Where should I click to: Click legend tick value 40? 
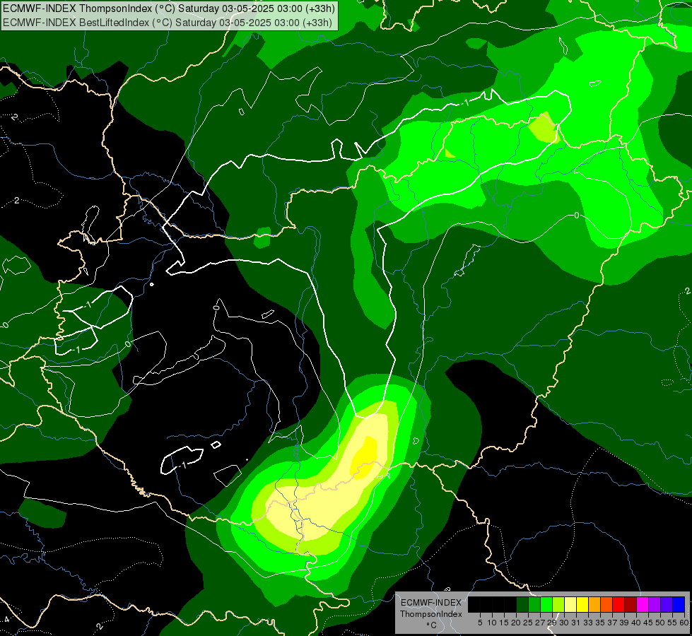click(636, 623)
